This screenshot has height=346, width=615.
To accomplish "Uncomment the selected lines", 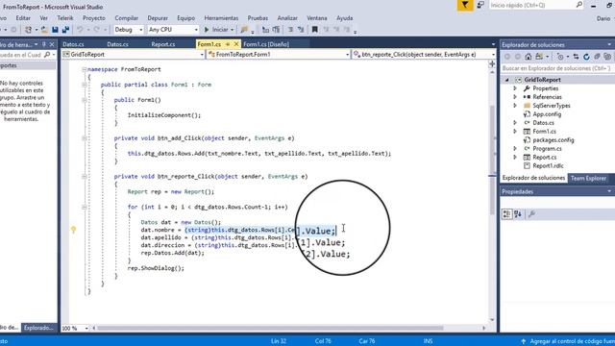I will pyautogui.click(x=301, y=30).
